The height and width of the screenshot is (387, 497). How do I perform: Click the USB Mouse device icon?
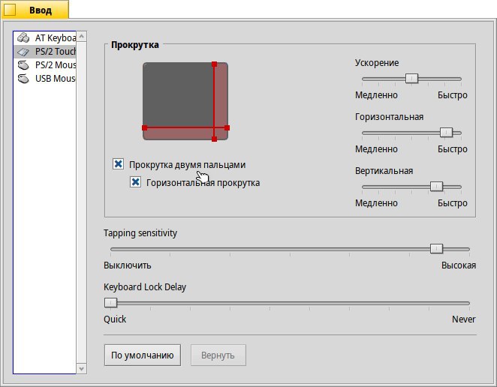pos(23,78)
